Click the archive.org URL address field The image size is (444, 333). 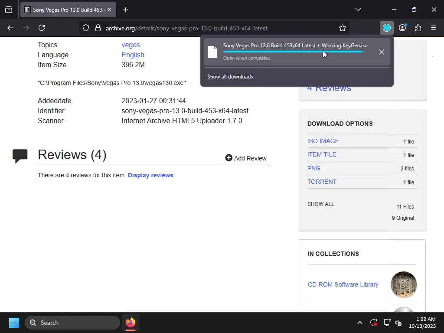tap(215, 28)
